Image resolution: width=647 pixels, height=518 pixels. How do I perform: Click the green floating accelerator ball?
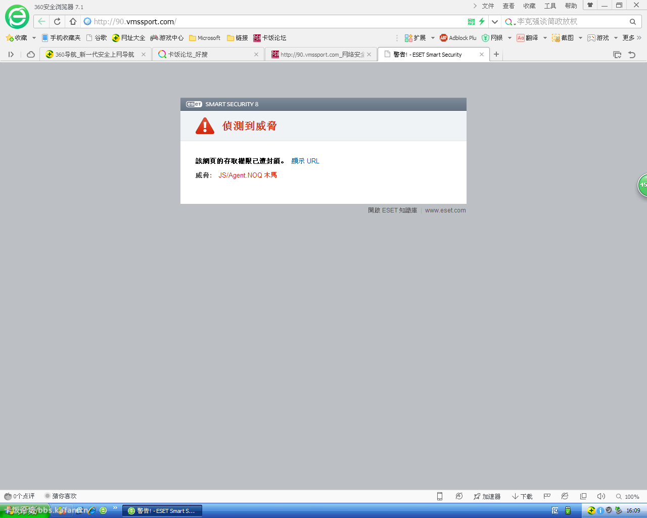642,185
